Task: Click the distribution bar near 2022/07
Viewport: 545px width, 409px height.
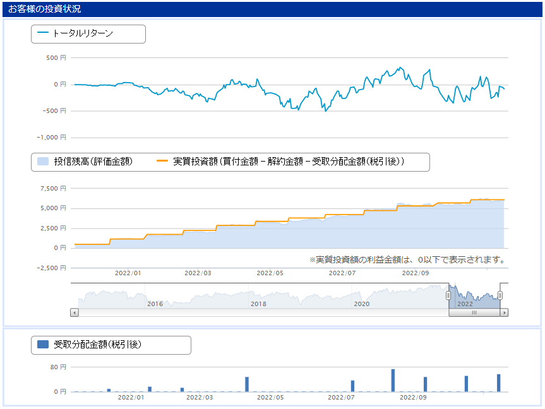Action: (x=352, y=386)
